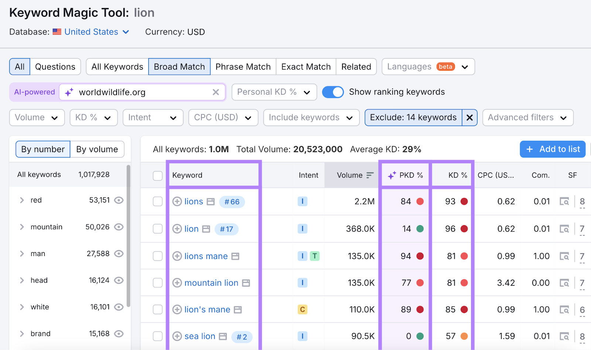Open SERP preview icon beside 'sea lion'
Screen dimensions: 591x350
[223, 336]
